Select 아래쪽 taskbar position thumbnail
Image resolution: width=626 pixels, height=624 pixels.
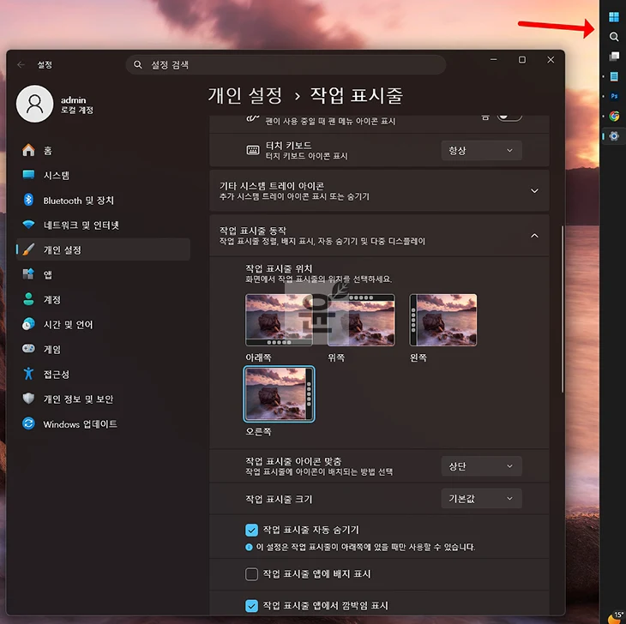click(x=279, y=320)
